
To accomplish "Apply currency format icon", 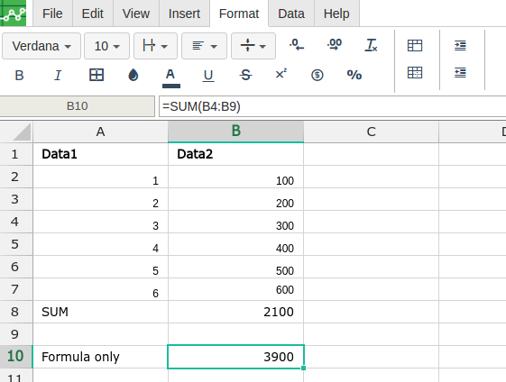I will pos(317,75).
